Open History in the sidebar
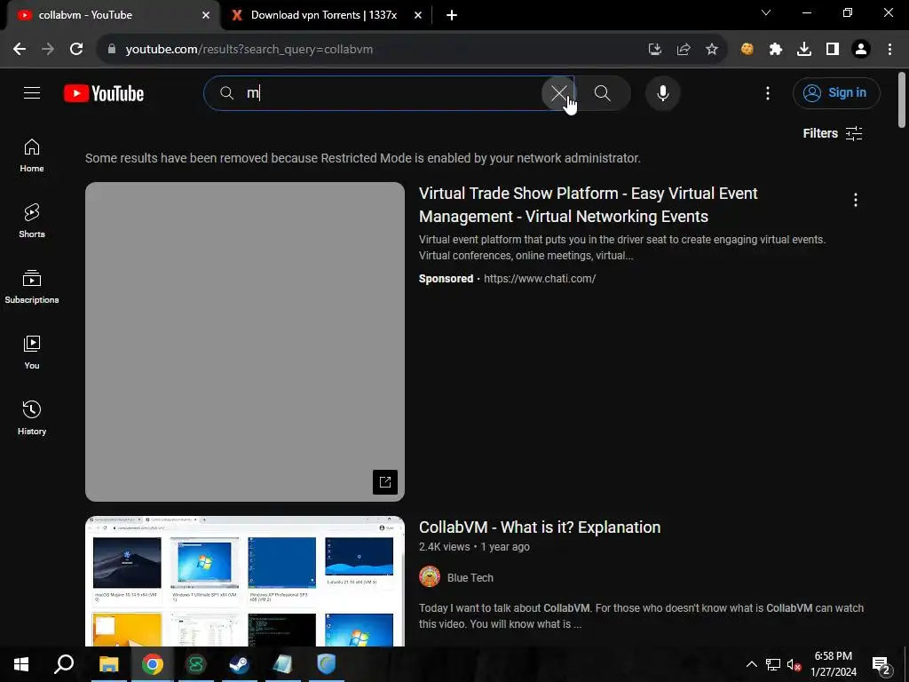Screen dimensions: 909x682 pyautogui.click(x=32, y=417)
